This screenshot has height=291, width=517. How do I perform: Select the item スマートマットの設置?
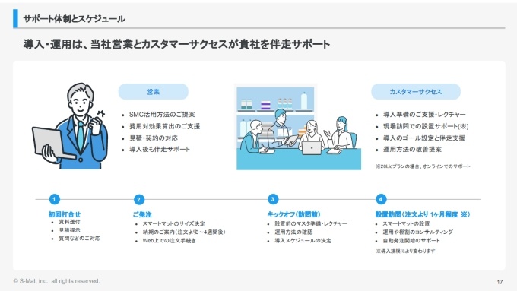coord(406,223)
